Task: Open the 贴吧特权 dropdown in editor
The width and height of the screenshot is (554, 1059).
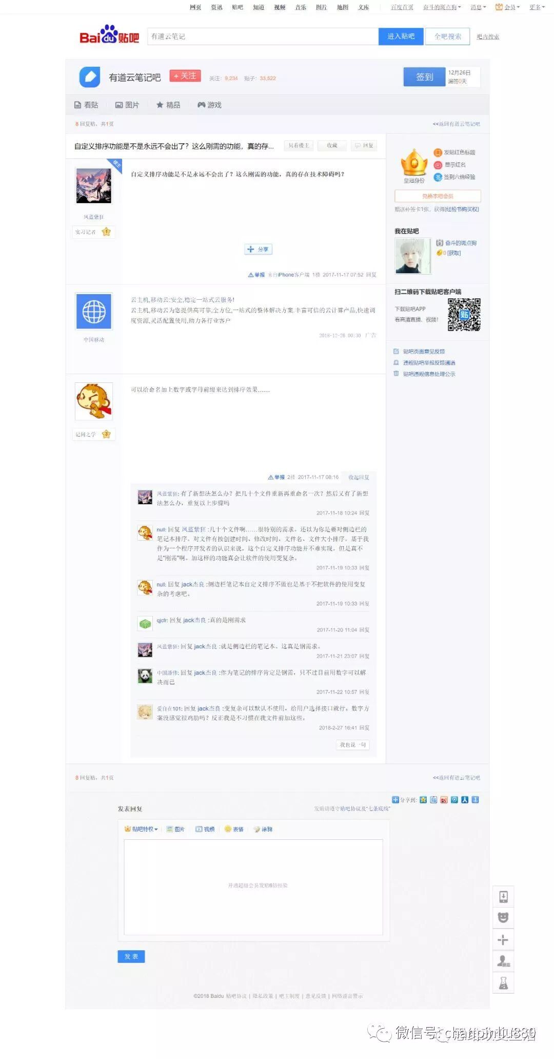Action: 141,829
